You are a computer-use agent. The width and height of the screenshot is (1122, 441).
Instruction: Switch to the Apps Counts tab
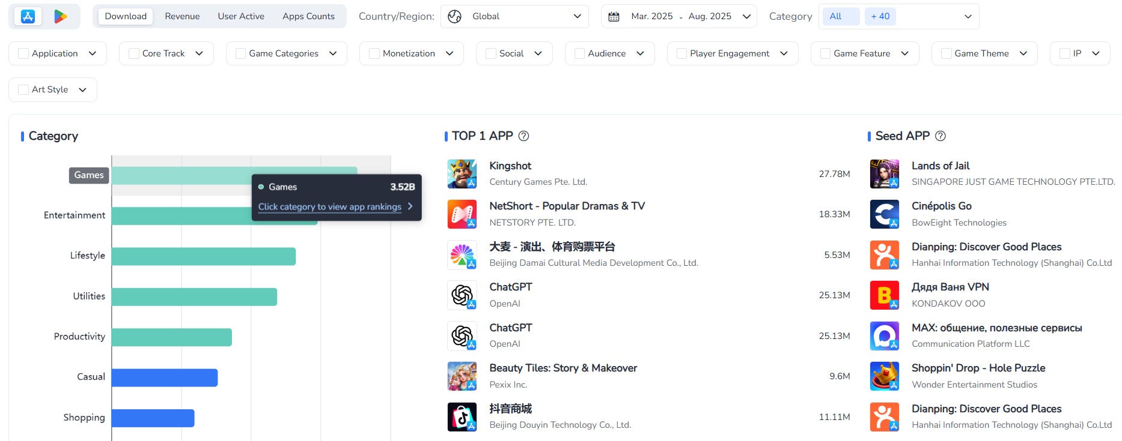pyautogui.click(x=308, y=16)
